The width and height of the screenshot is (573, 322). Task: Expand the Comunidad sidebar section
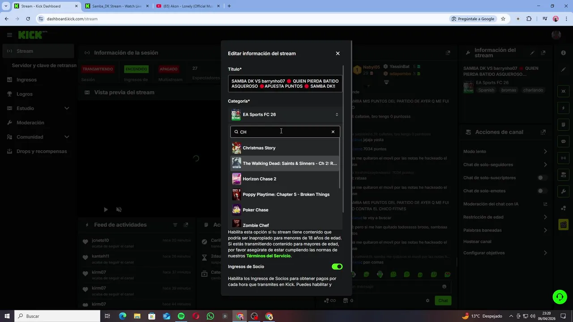point(67,137)
